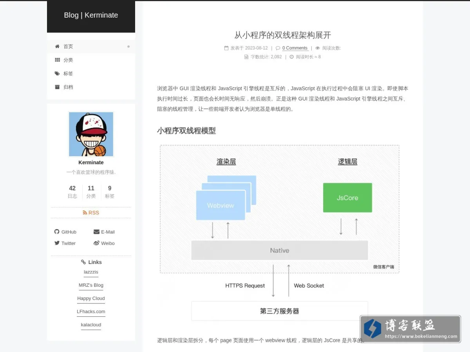Screen dimensions: 470x352
Task: Click the 字数统计: 2,092 text
Action: (x=266, y=57)
